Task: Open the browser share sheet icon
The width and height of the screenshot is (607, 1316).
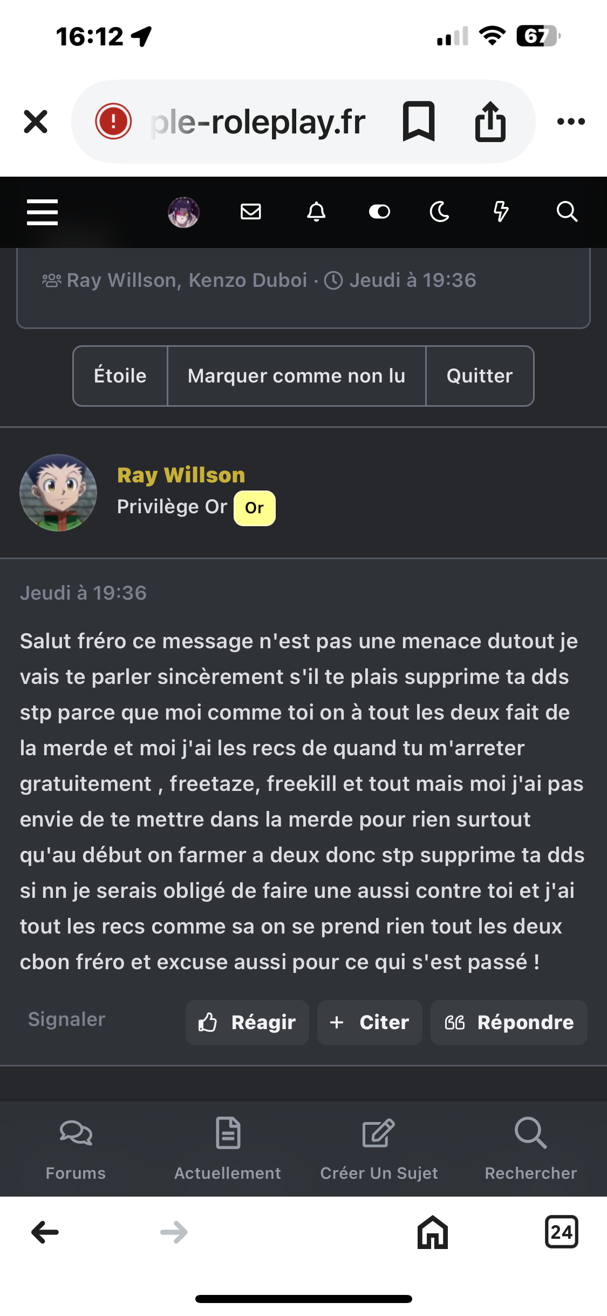Action: click(490, 122)
